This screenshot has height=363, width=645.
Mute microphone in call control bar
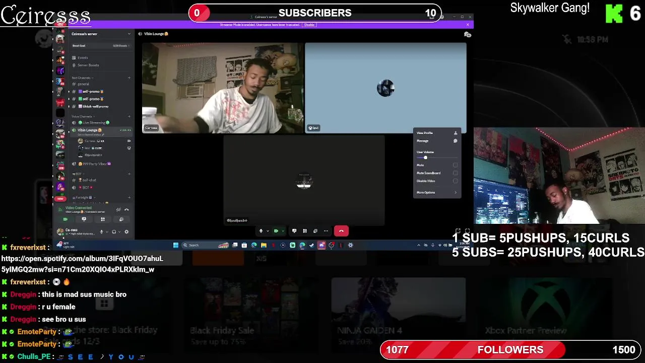pyautogui.click(x=261, y=231)
